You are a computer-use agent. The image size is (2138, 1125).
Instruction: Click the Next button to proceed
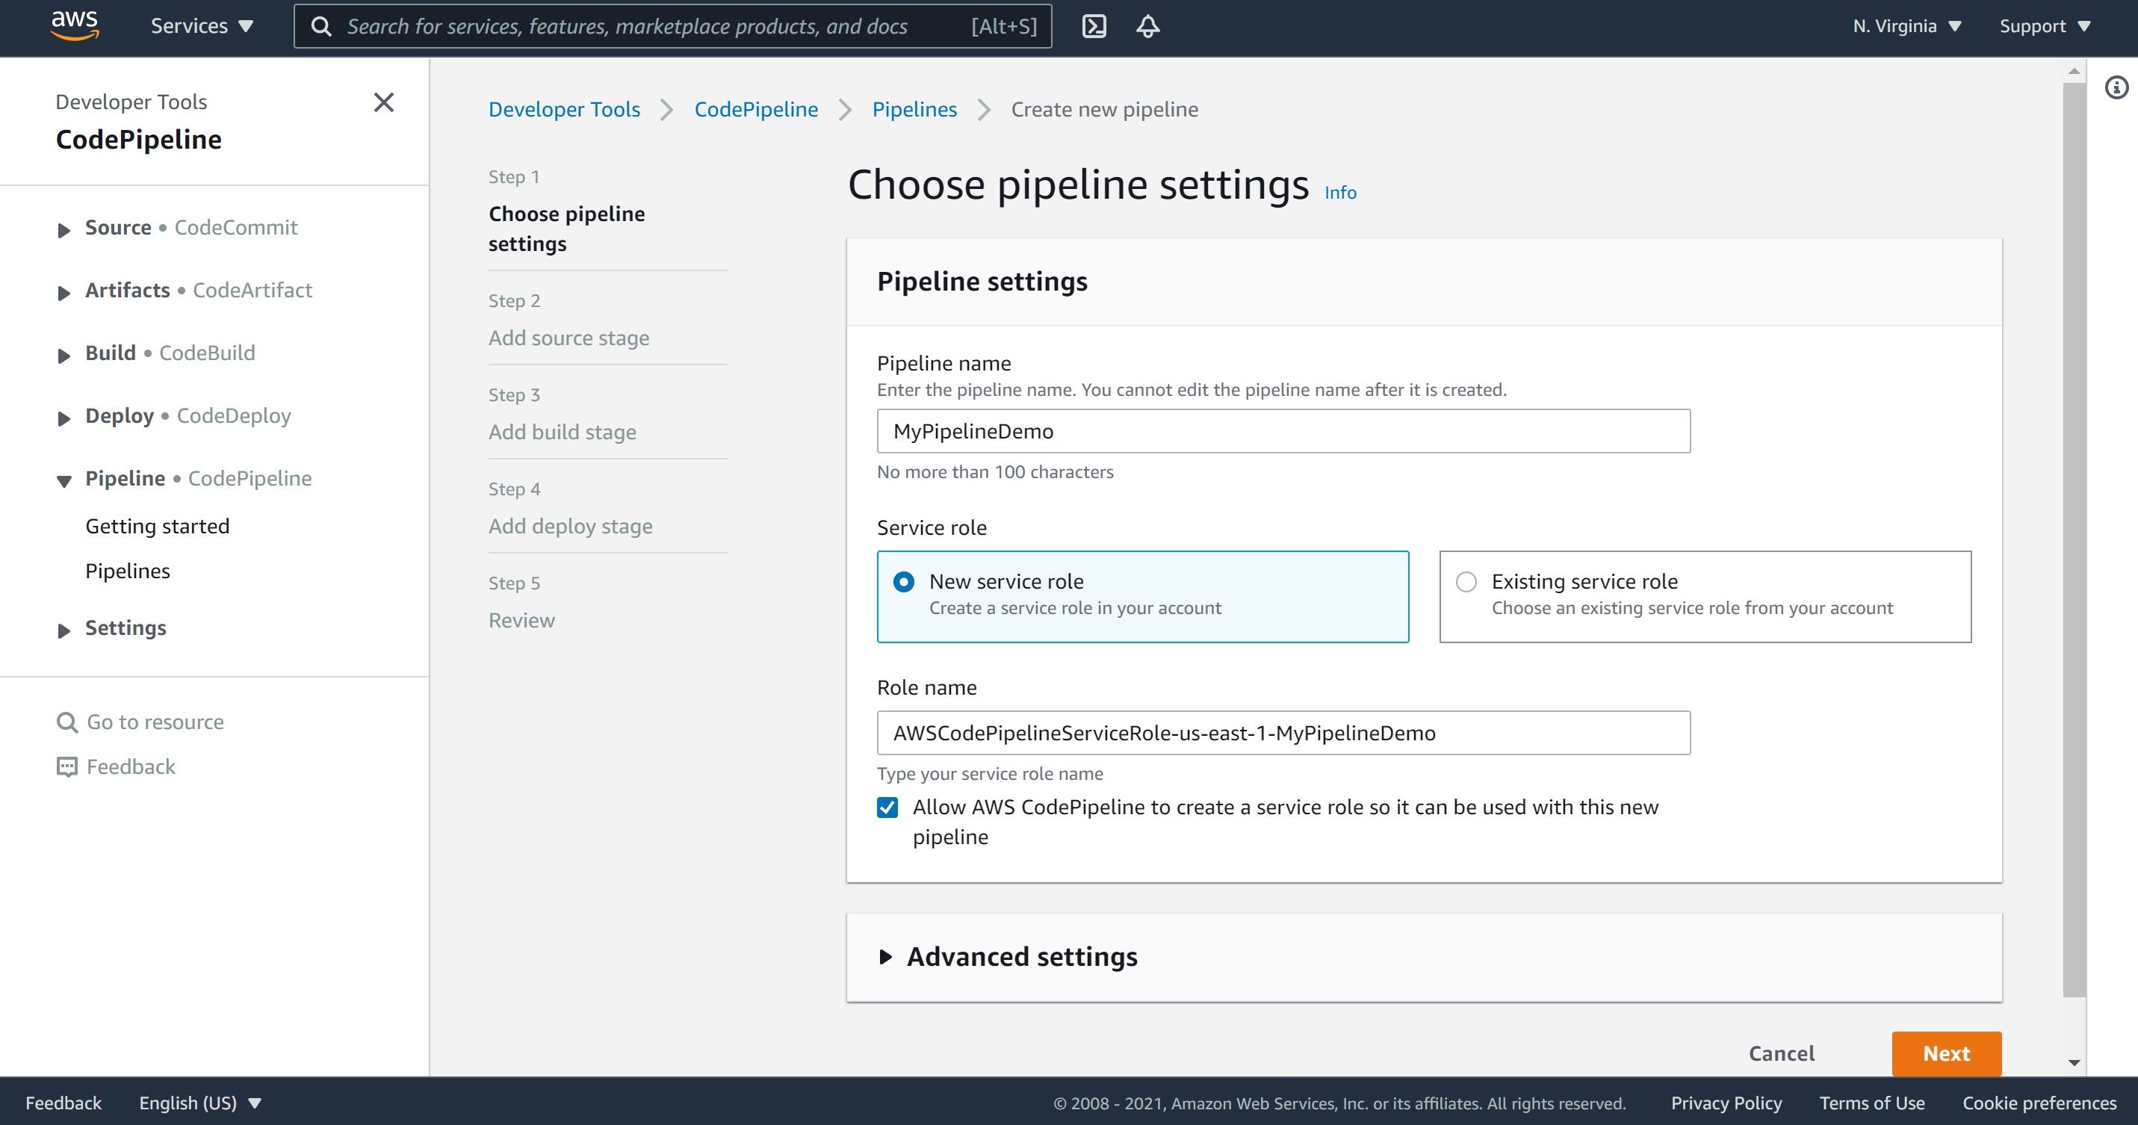[x=1947, y=1053]
